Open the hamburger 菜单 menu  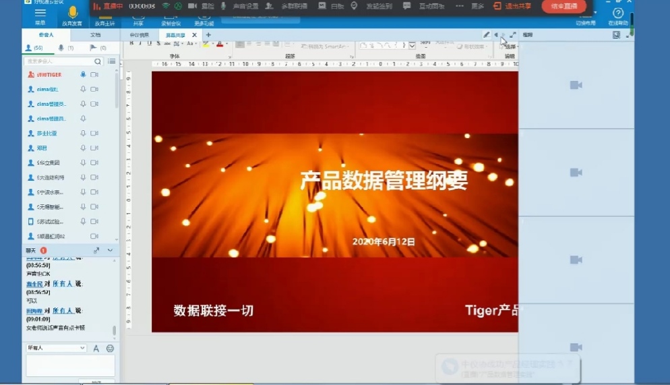[40, 16]
